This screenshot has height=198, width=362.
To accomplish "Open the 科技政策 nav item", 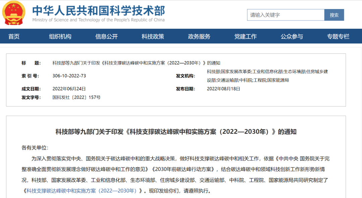I will [153, 36].
